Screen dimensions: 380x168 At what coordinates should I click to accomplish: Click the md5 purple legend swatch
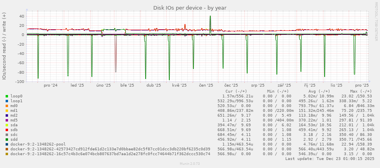pos(7,120)
